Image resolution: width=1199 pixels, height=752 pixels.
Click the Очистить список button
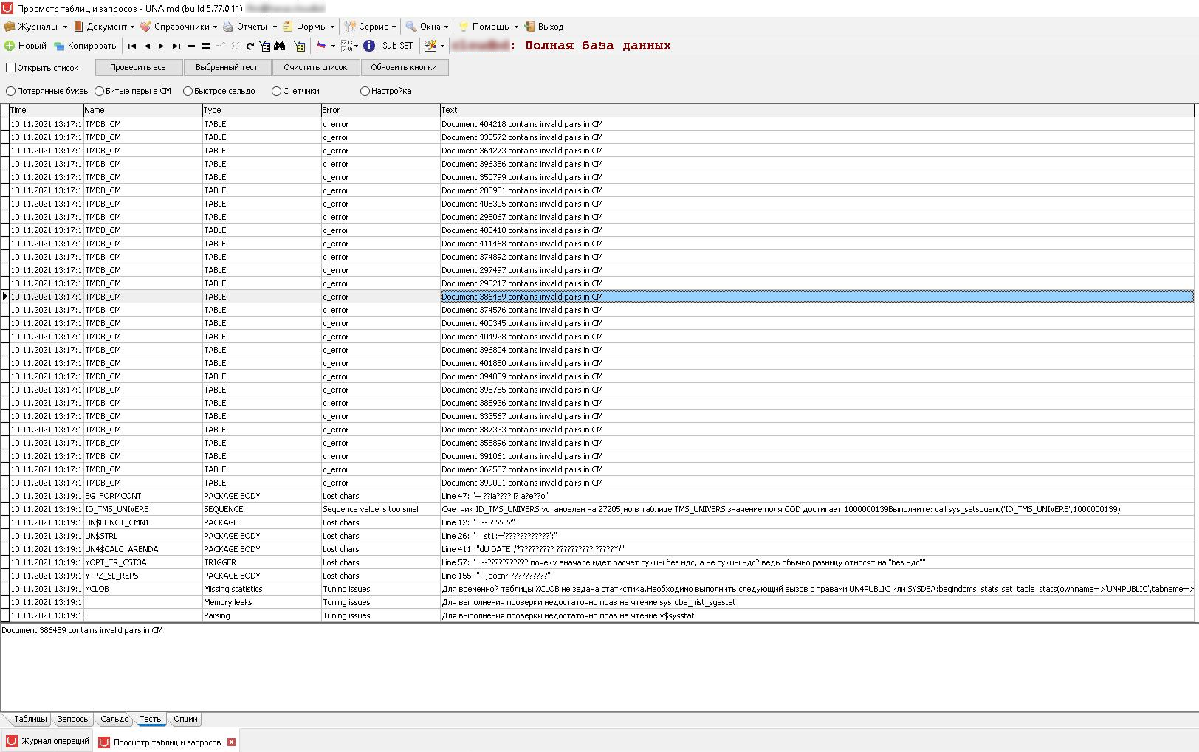[x=315, y=67]
